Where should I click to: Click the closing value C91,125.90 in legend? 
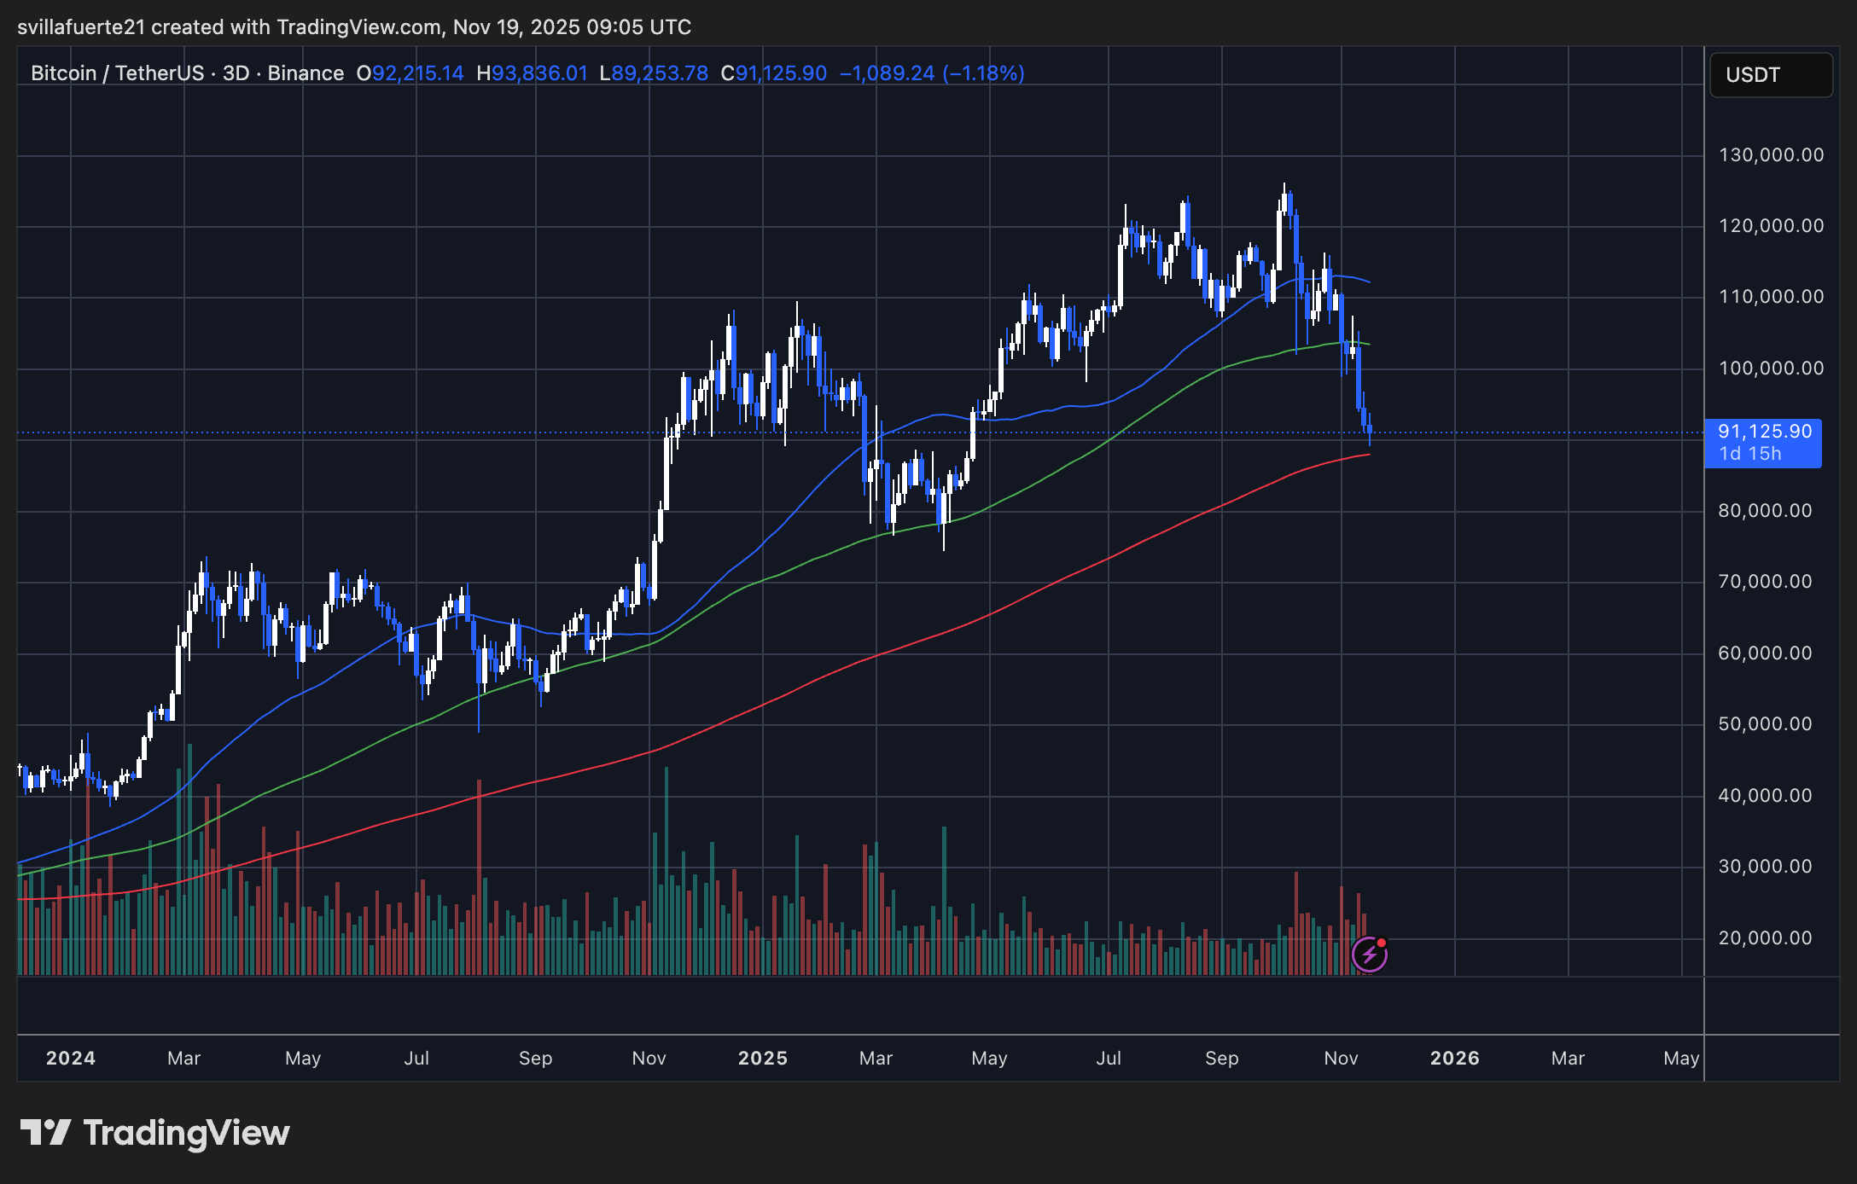773,73
